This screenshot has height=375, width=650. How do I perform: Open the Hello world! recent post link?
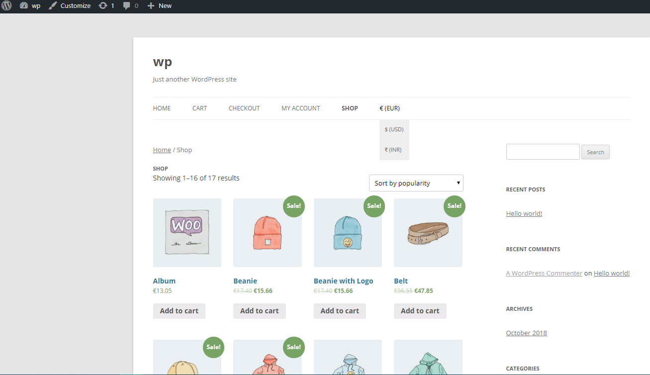524,213
